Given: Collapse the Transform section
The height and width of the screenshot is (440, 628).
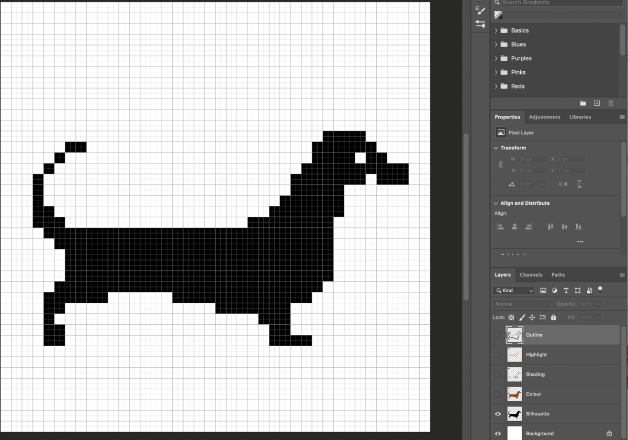Looking at the screenshot, I should 496,148.
